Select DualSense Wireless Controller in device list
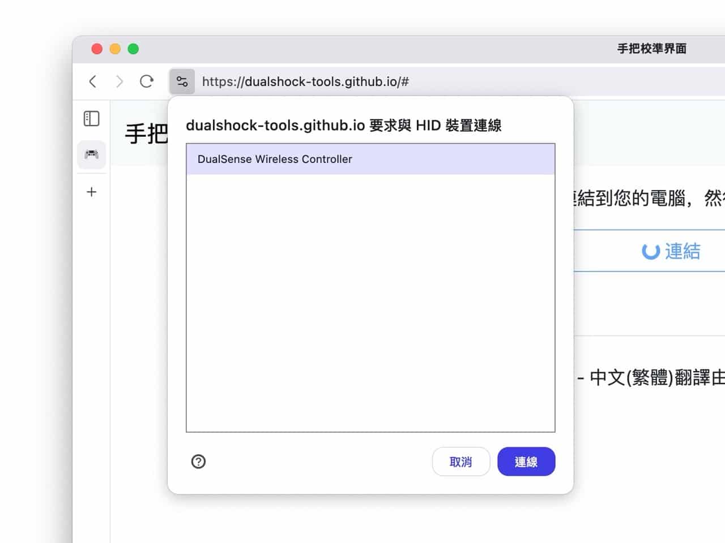 click(370, 159)
